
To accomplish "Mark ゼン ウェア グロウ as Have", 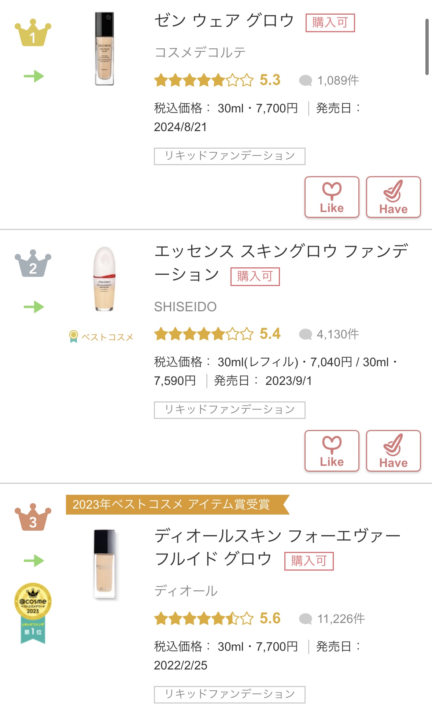I will 393,197.
